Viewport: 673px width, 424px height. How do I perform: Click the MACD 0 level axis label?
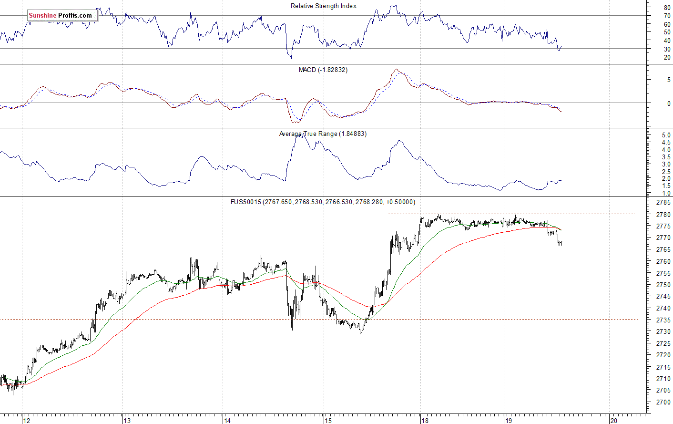pyautogui.click(x=669, y=103)
